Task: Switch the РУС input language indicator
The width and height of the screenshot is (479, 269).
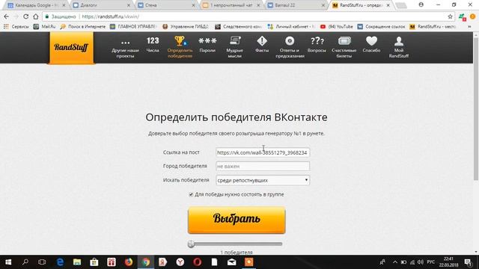Action: (431, 262)
